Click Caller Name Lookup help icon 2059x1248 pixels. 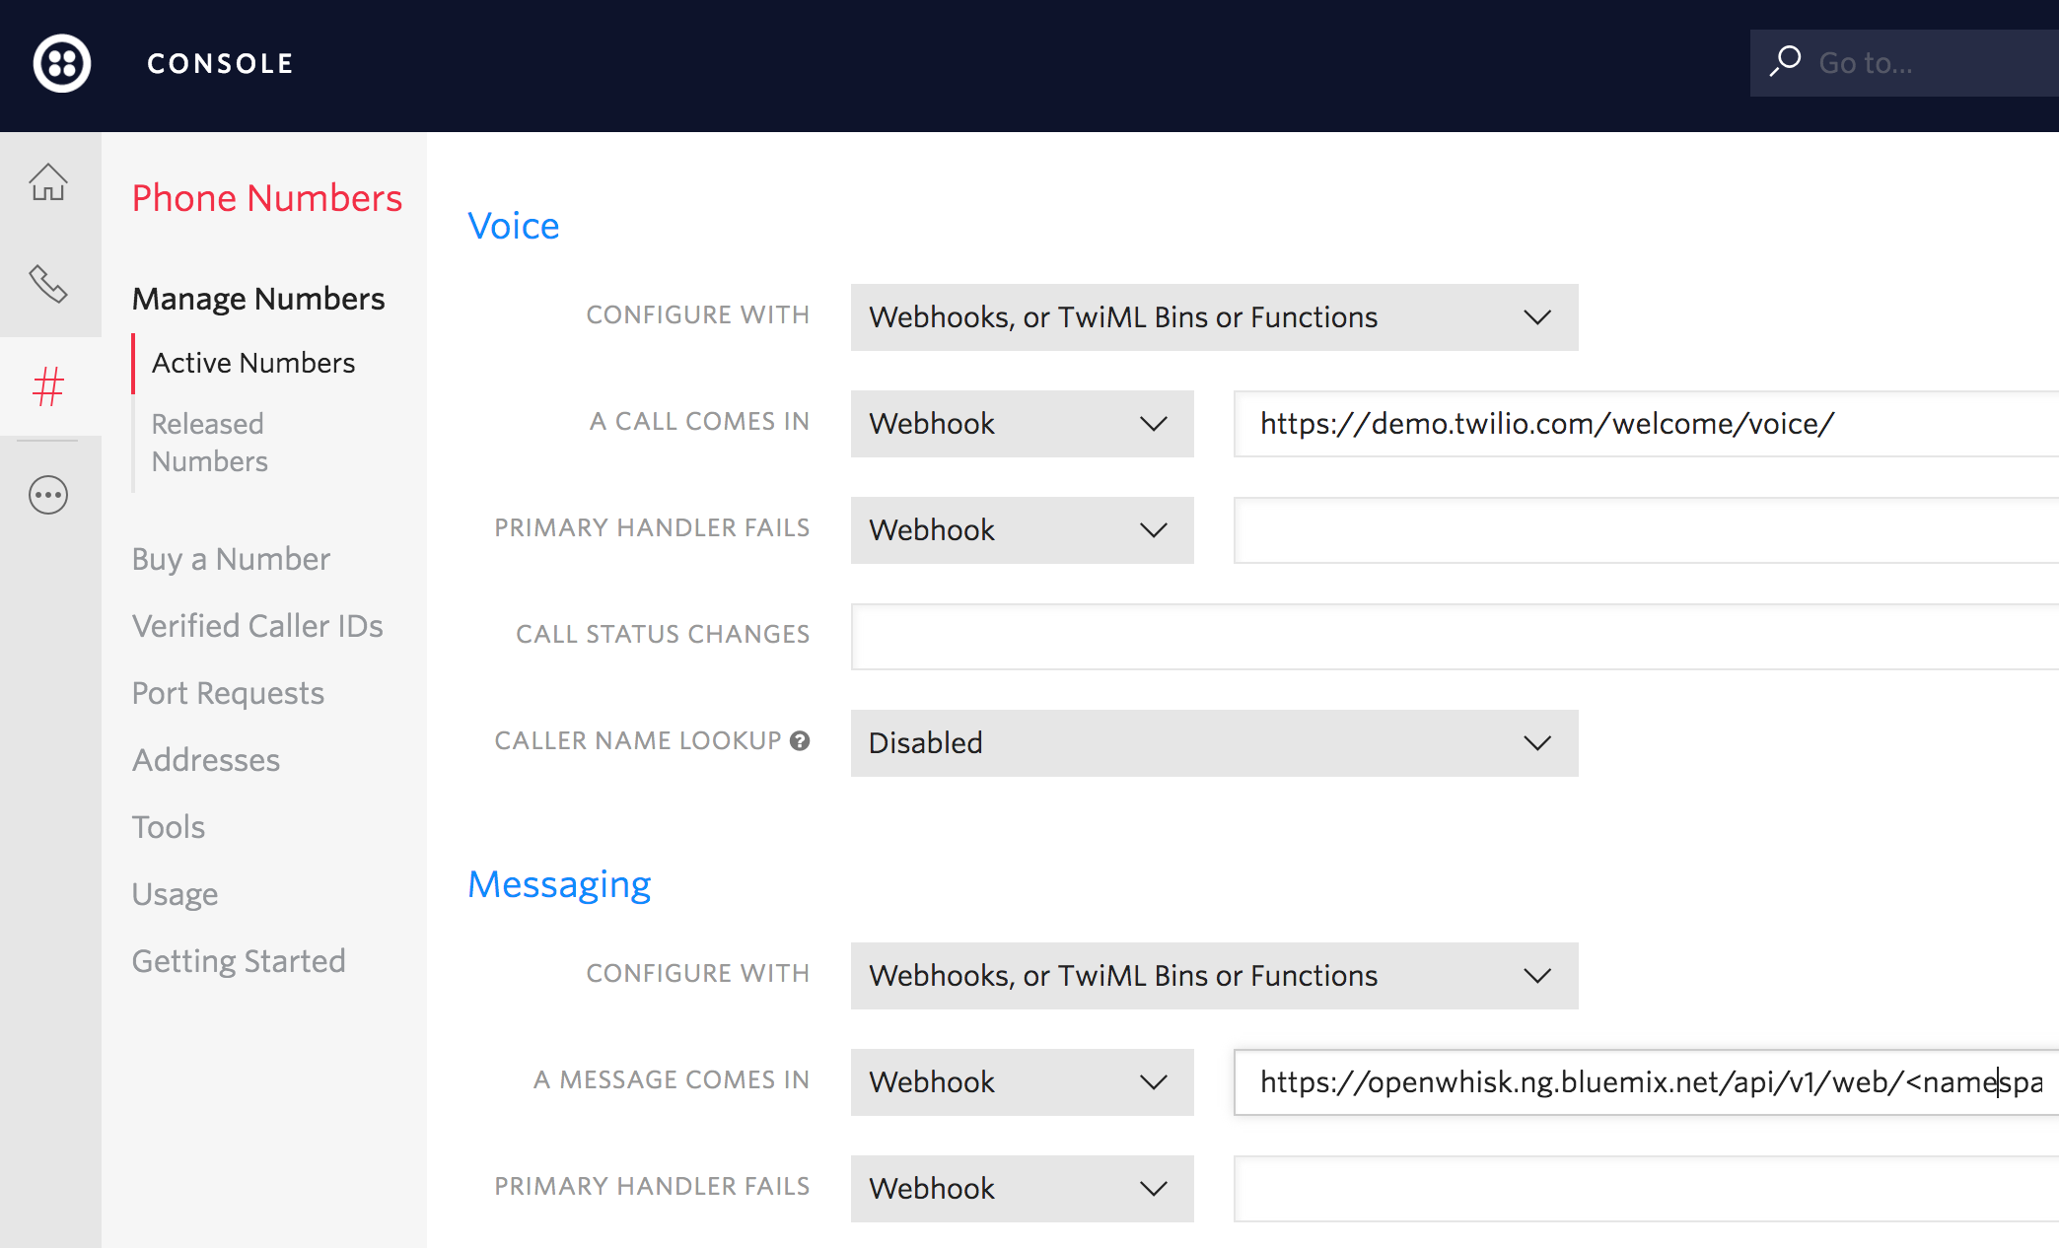click(800, 741)
